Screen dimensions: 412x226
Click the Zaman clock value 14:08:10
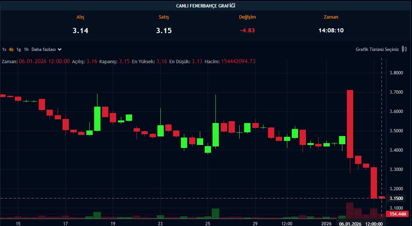coord(331,30)
